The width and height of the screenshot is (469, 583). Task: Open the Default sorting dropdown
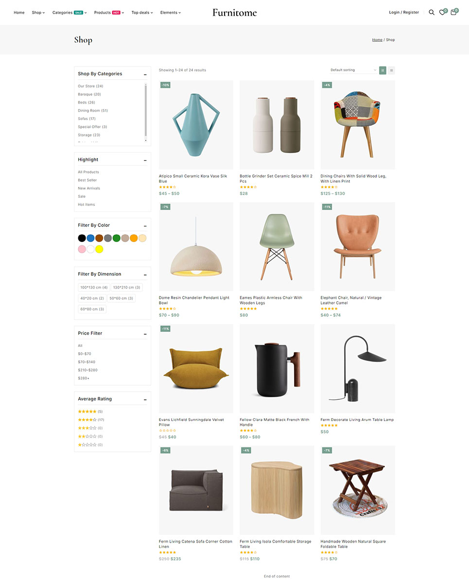click(x=353, y=70)
